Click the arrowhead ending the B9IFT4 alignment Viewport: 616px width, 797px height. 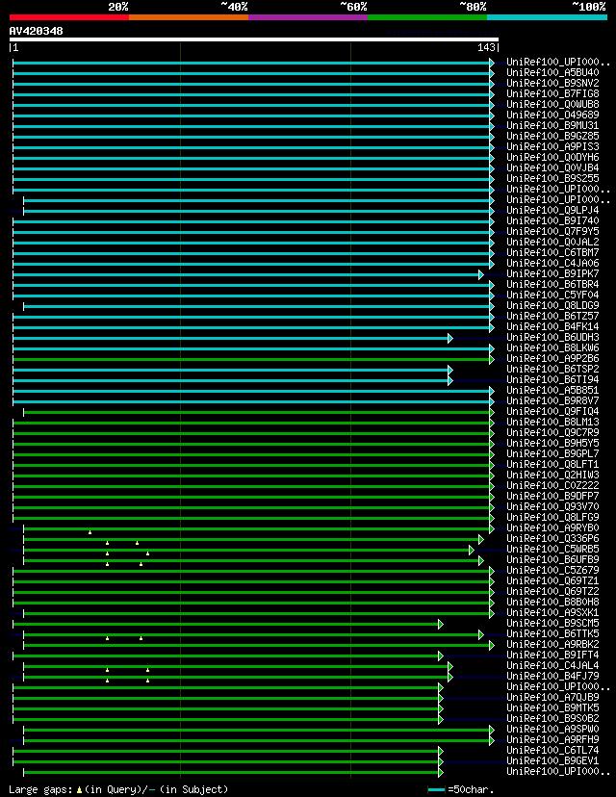[441, 656]
